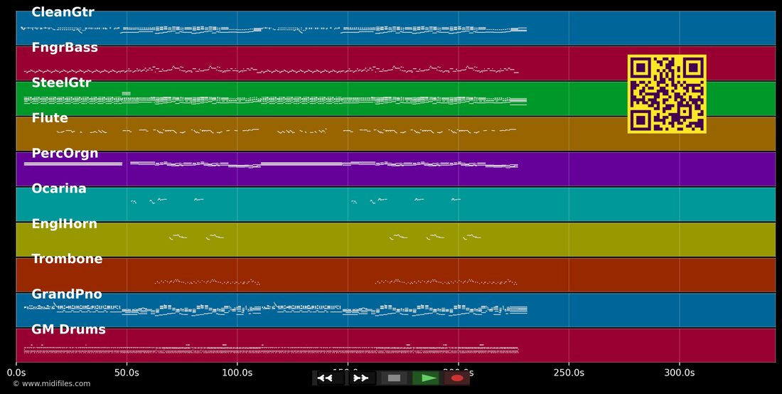Select the GrandPno track label
Screen dimensions: 782x394
[x=67, y=294]
